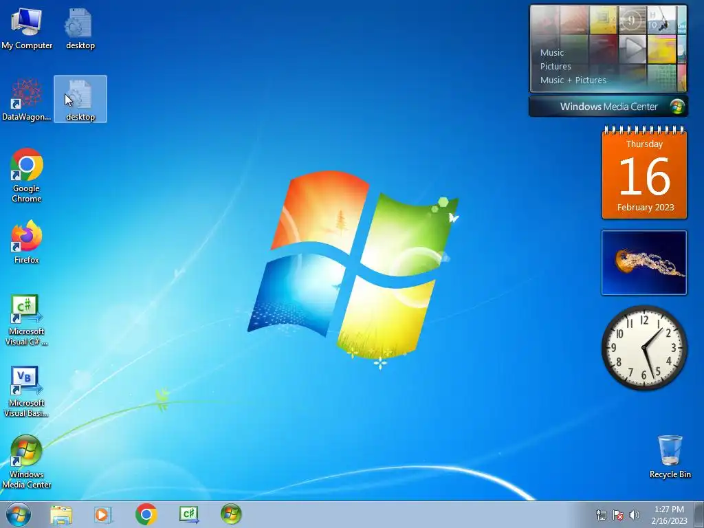Select Pictures in the Media Center gadget

coord(555,67)
